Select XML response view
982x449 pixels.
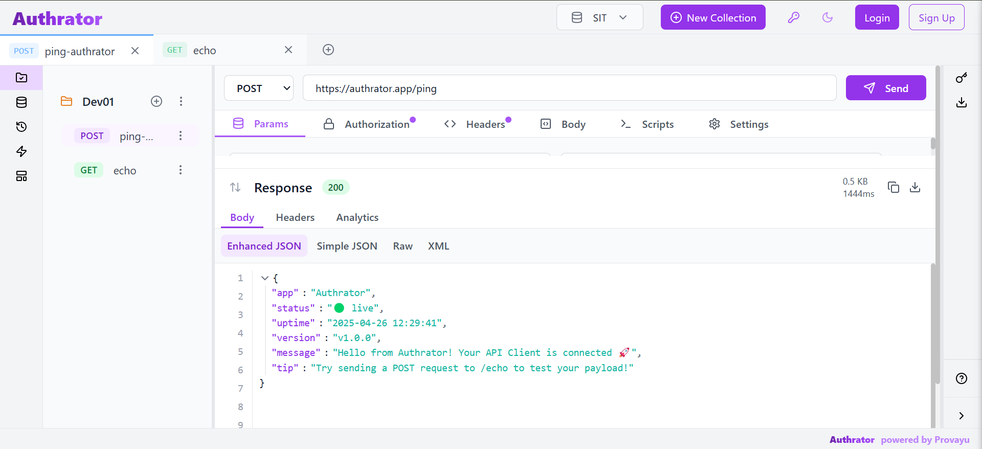click(x=438, y=246)
